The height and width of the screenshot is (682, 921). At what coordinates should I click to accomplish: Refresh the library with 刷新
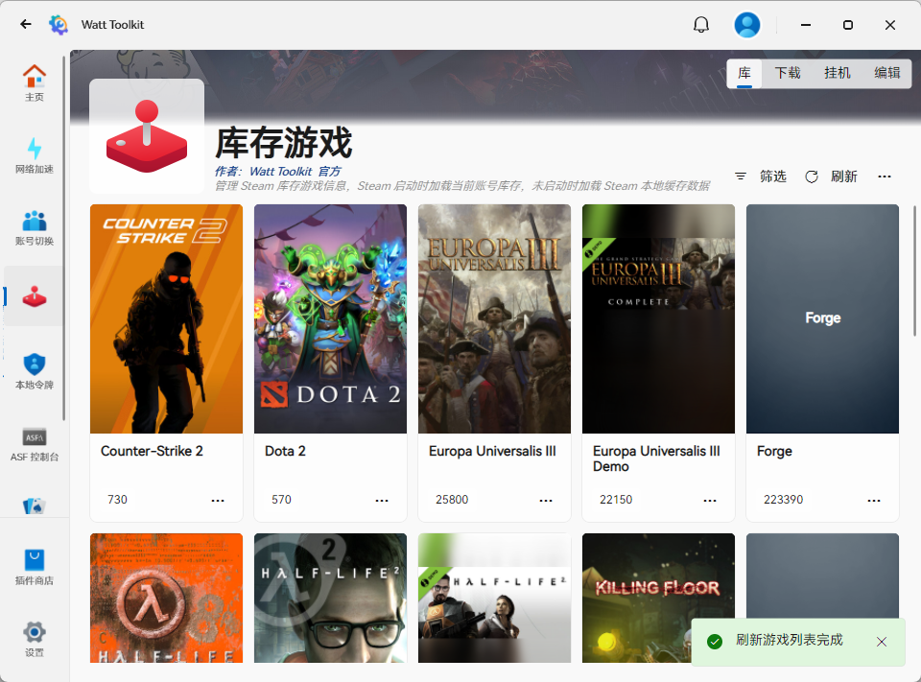(833, 176)
